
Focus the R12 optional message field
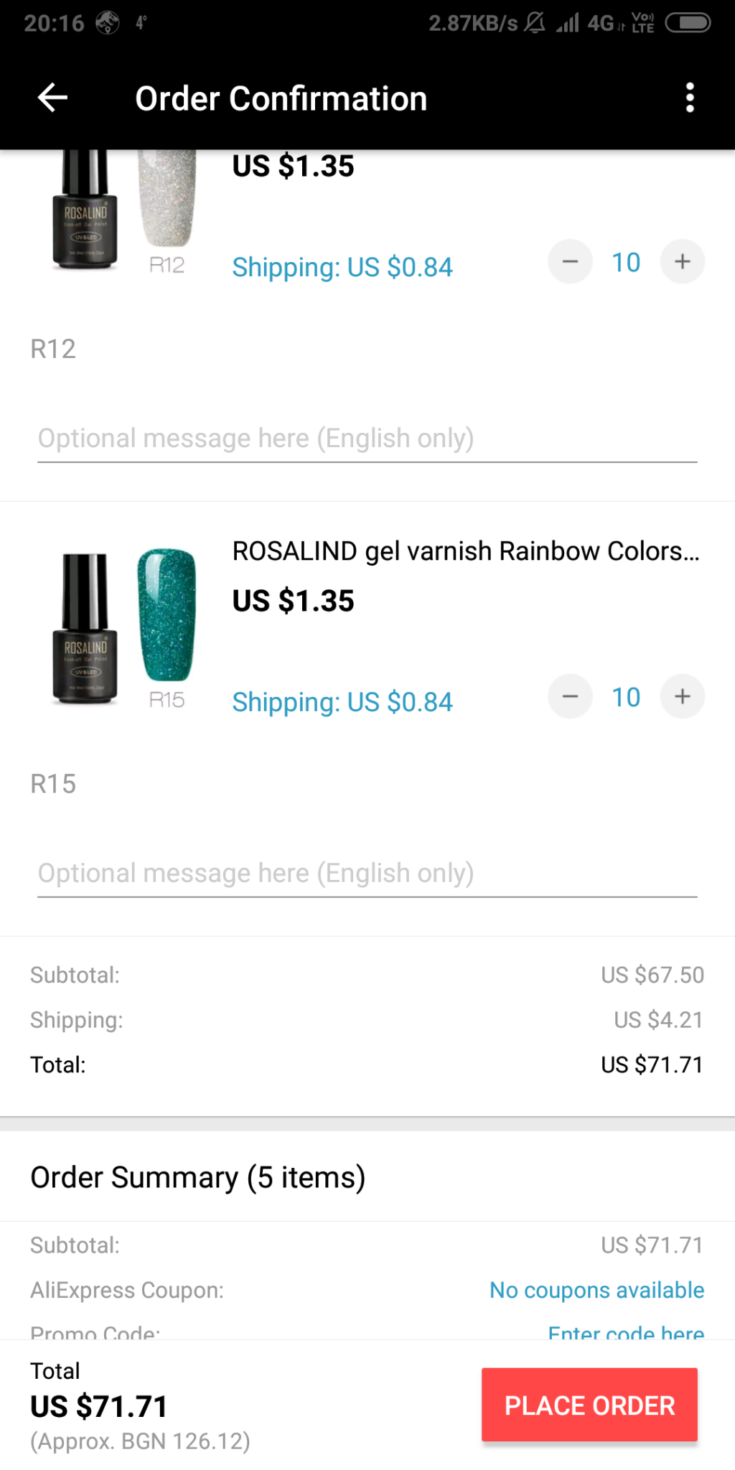pos(367,439)
